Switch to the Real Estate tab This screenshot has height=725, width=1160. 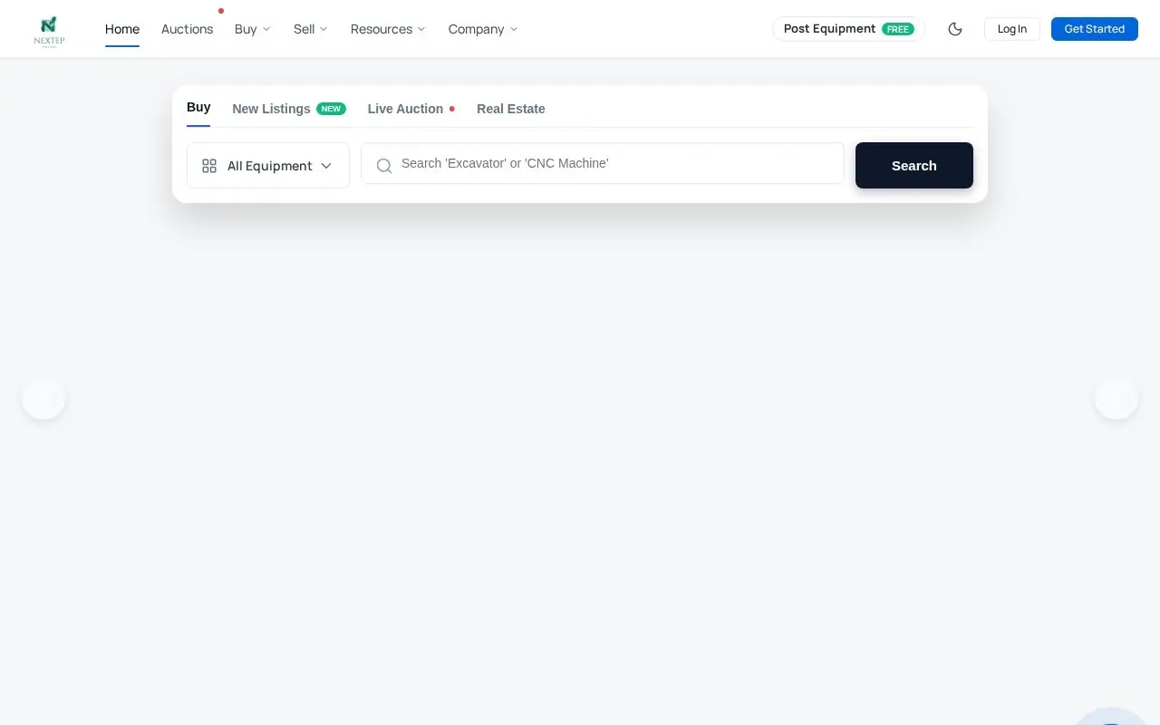pos(511,109)
